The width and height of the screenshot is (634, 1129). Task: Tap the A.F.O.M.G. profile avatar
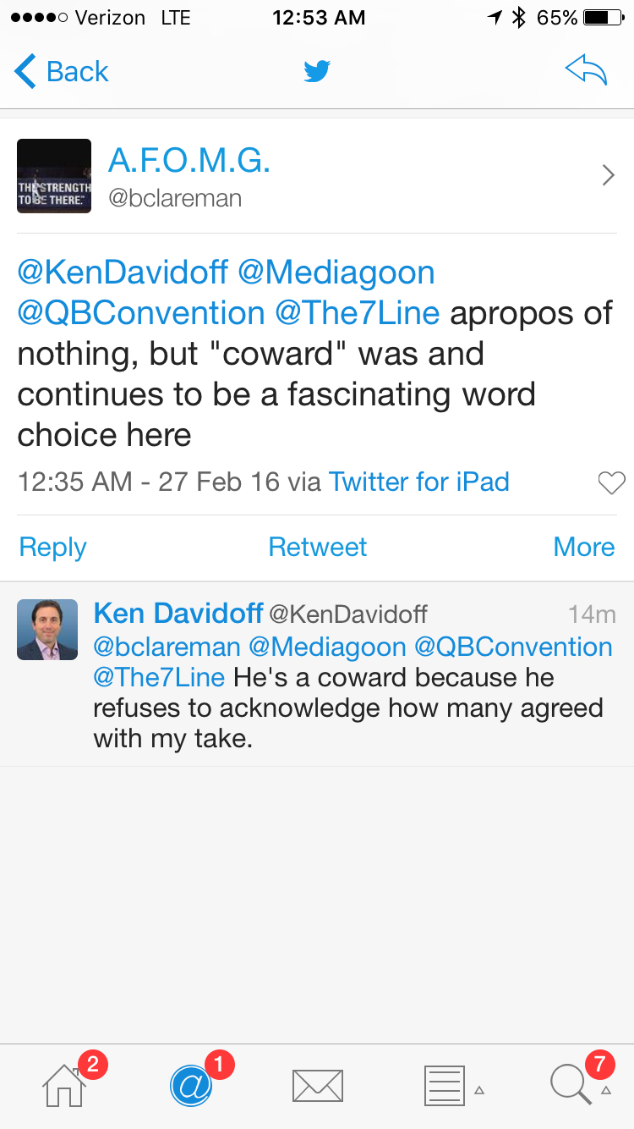click(x=54, y=176)
